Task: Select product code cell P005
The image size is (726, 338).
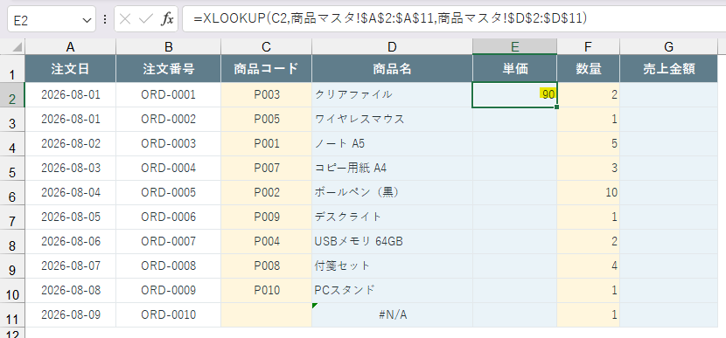Action: click(266, 120)
